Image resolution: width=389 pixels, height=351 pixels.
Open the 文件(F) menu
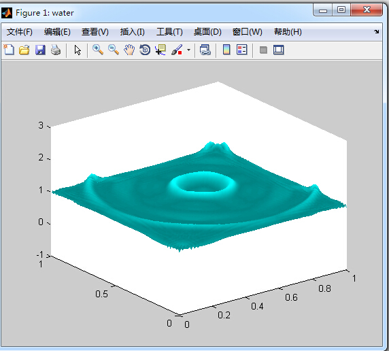[20, 32]
